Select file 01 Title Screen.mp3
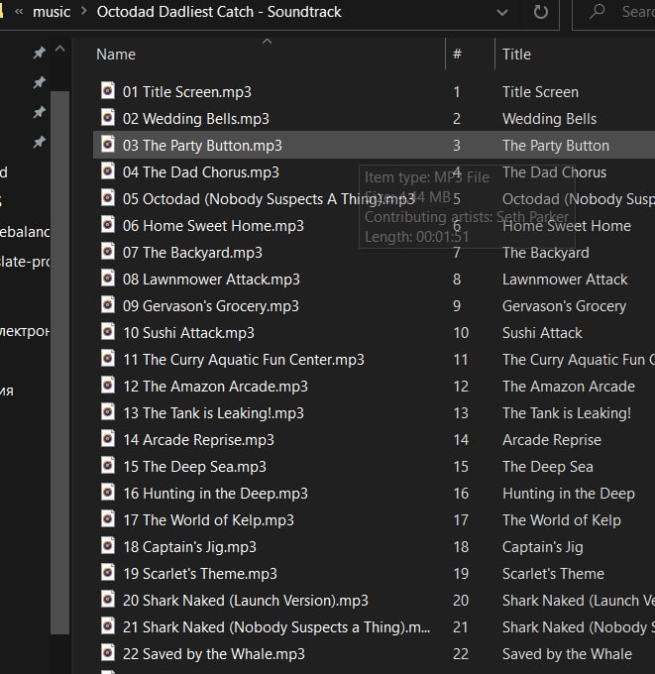655x674 pixels. 187,92
